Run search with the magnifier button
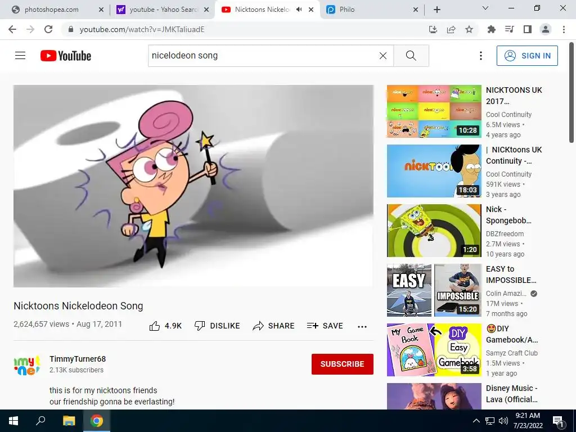Viewport: 576px width, 432px height. pyautogui.click(x=411, y=56)
